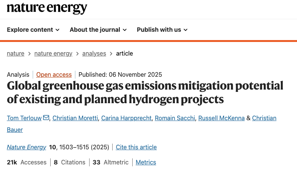Select author Christian Moretti
Image resolution: width=297 pixels, height=175 pixels.
pos(75,118)
